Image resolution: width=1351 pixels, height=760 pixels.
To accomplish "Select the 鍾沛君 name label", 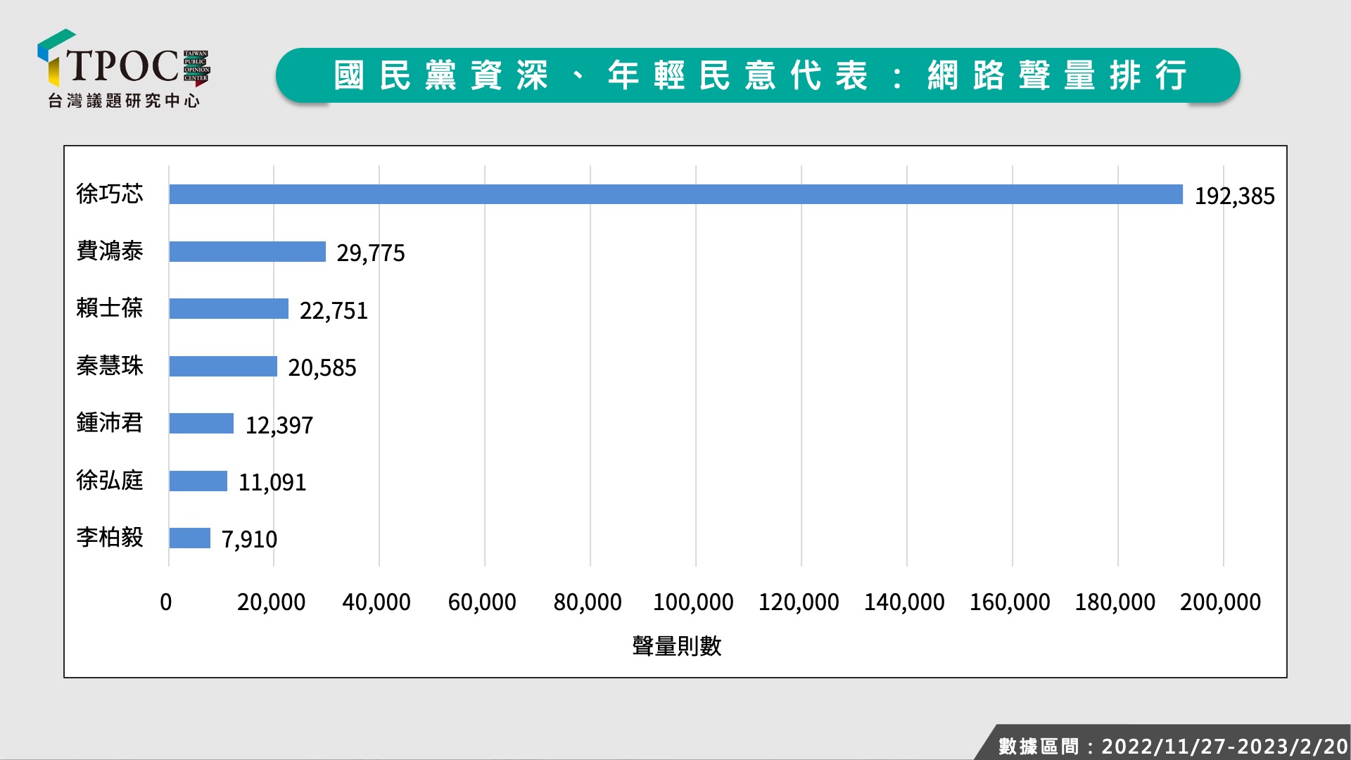I will (x=110, y=423).
